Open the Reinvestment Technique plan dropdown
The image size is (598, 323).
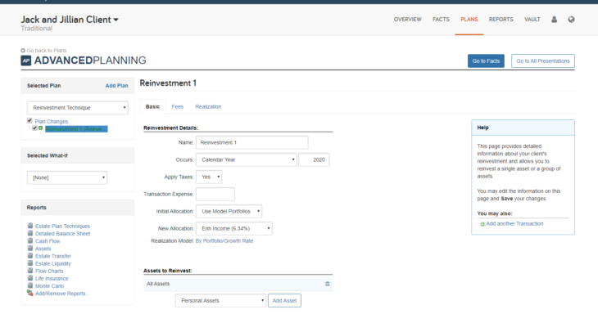point(78,108)
